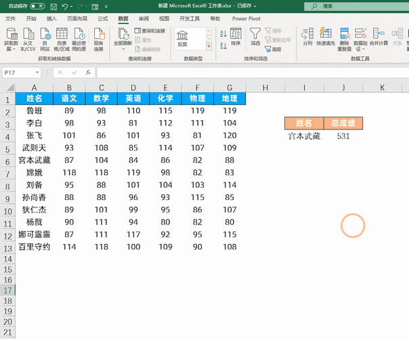Image resolution: width=409 pixels, height=339 pixels.
Task: Click into the formula bar
Action: pyautogui.click(x=253, y=73)
